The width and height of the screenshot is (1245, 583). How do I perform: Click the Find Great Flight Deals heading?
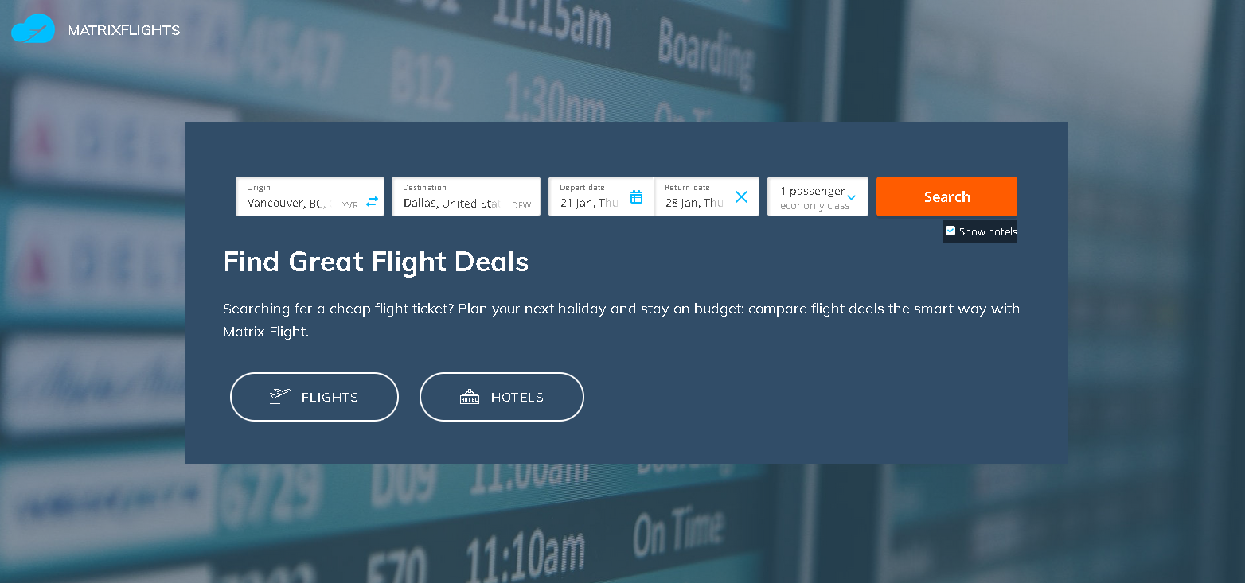pyautogui.click(x=376, y=262)
